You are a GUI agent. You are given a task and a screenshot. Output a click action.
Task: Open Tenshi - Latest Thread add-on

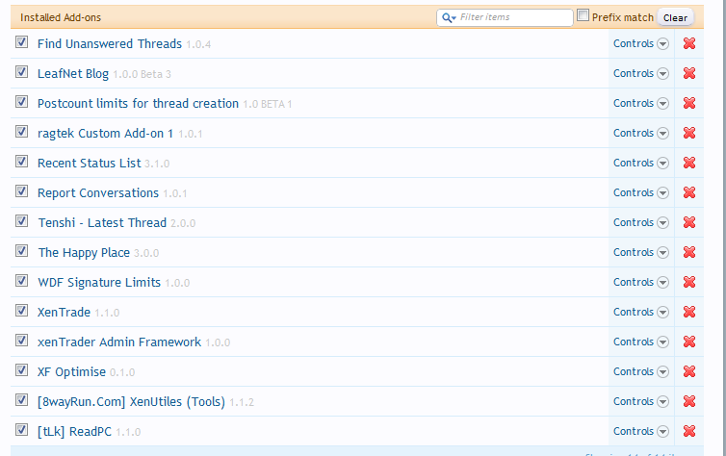(102, 223)
